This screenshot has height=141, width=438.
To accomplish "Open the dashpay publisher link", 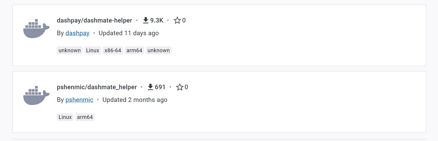I will [x=77, y=33].
